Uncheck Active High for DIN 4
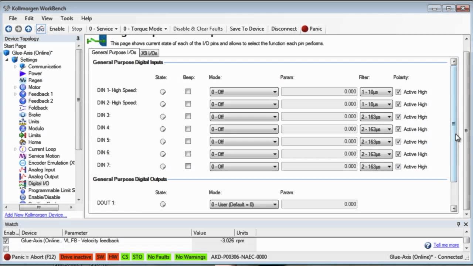Viewport: 473px width, 266px height. click(398, 129)
